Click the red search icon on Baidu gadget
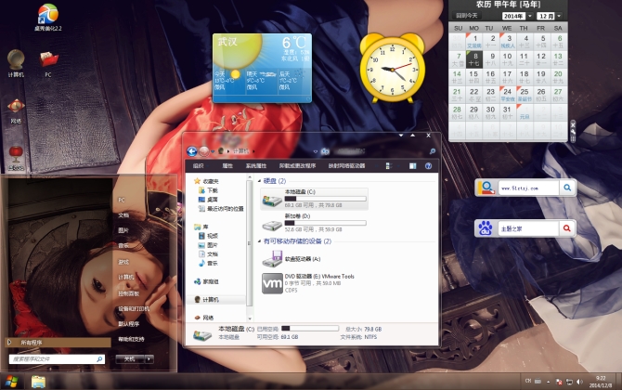This screenshot has width=622, height=390. tap(567, 228)
